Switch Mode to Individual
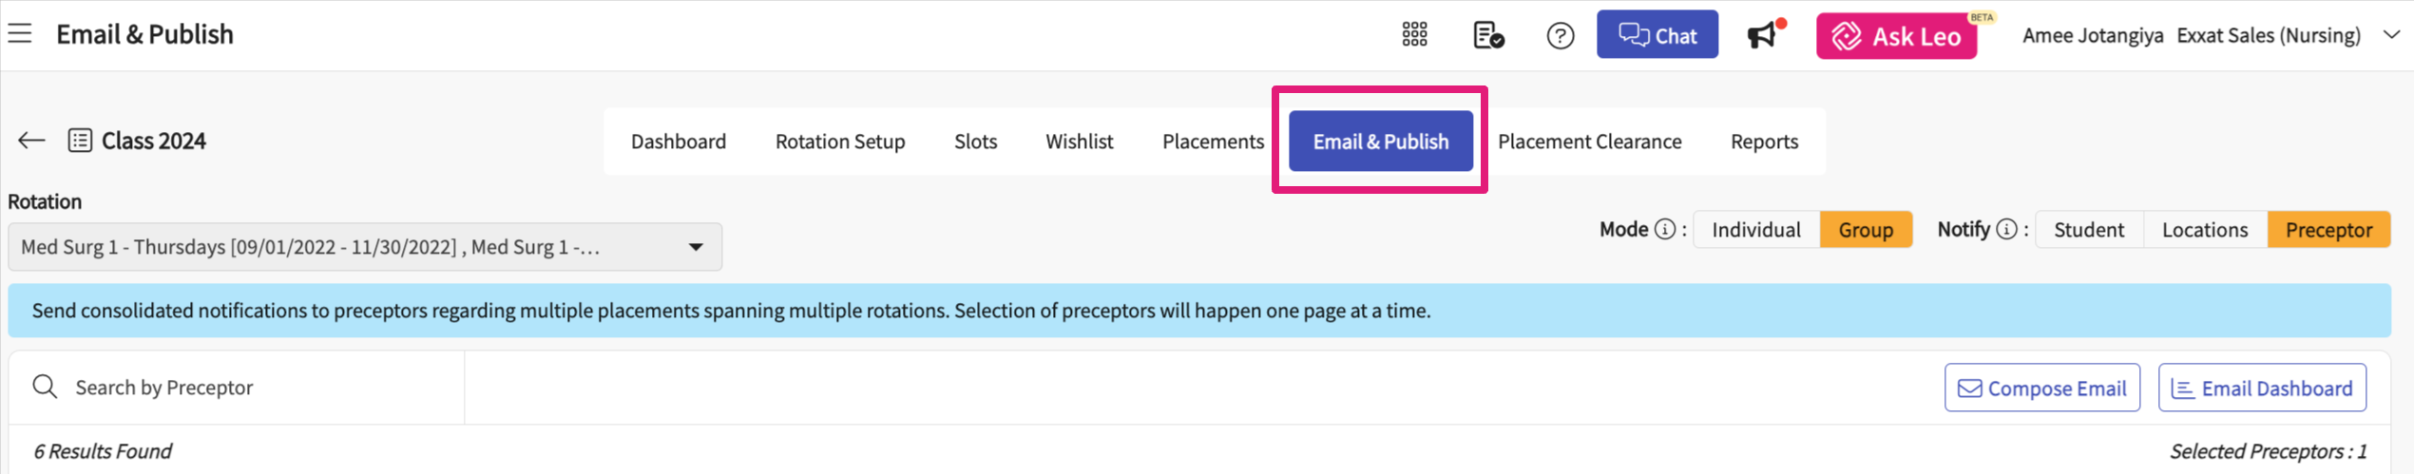 (x=1755, y=230)
